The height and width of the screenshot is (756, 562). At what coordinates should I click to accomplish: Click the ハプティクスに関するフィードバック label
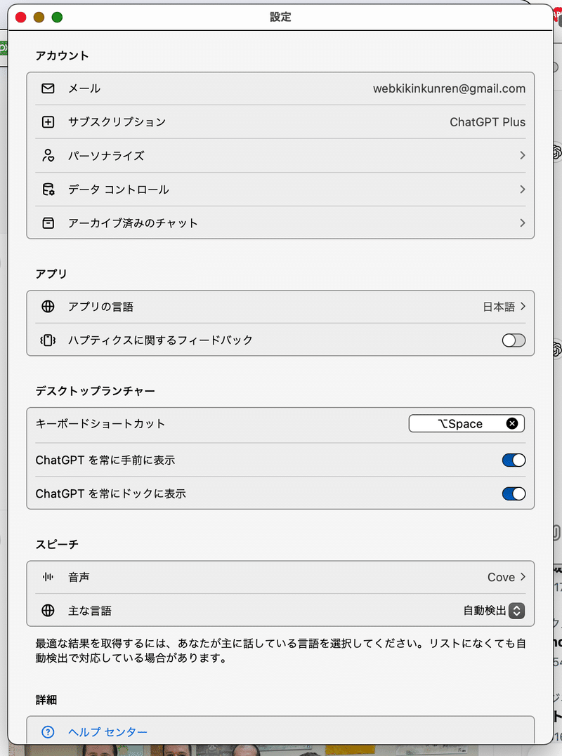tap(161, 340)
